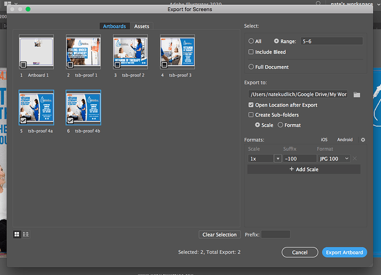Select the All artboards radio button
The width and height of the screenshot is (381, 275).
click(x=251, y=41)
